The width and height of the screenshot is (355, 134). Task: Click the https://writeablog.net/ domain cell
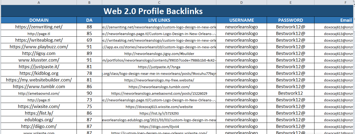click(x=39, y=40)
